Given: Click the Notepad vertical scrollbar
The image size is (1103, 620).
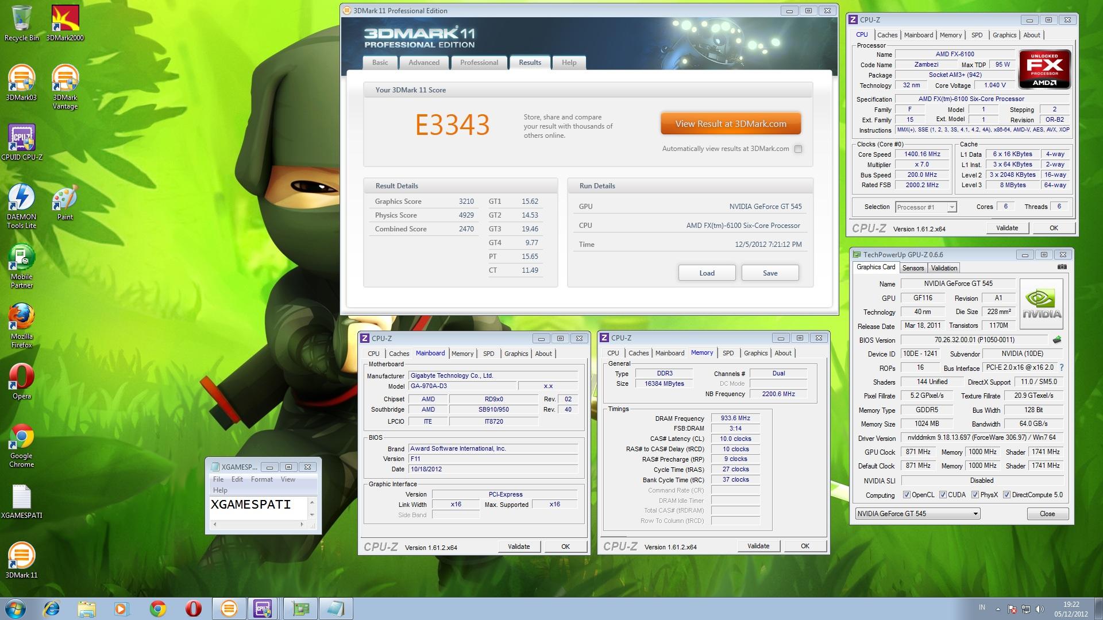Looking at the screenshot, I should tap(312, 509).
